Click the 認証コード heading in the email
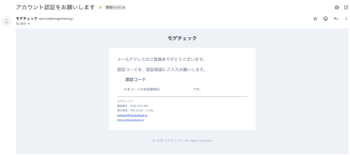 click(135, 79)
